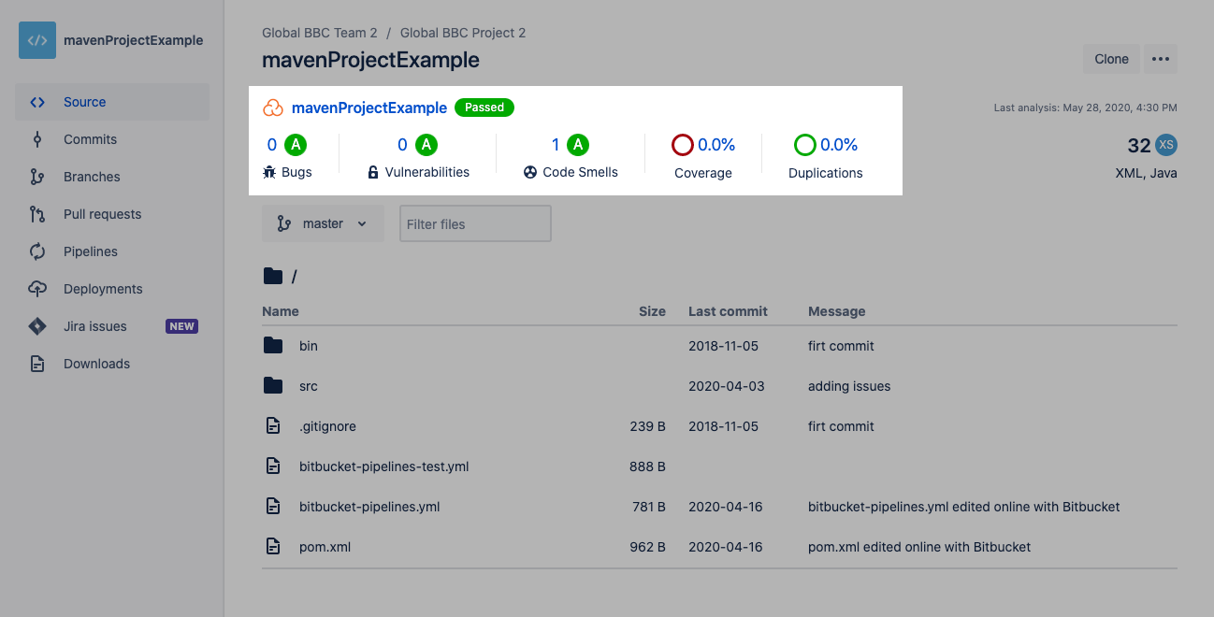Image resolution: width=1214 pixels, height=617 pixels.
Task: Open the bin folder name
Action: pos(309,346)
